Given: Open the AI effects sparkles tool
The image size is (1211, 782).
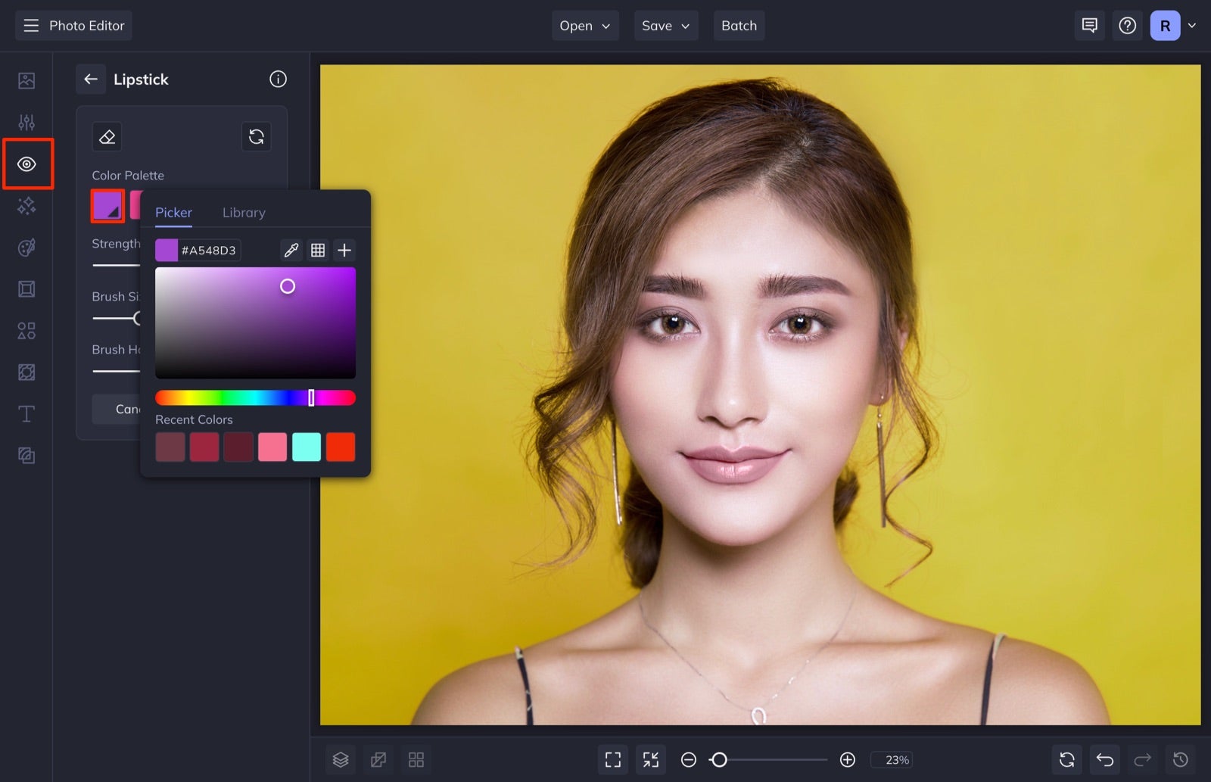Looking at the screenshot, I should 26,205.
